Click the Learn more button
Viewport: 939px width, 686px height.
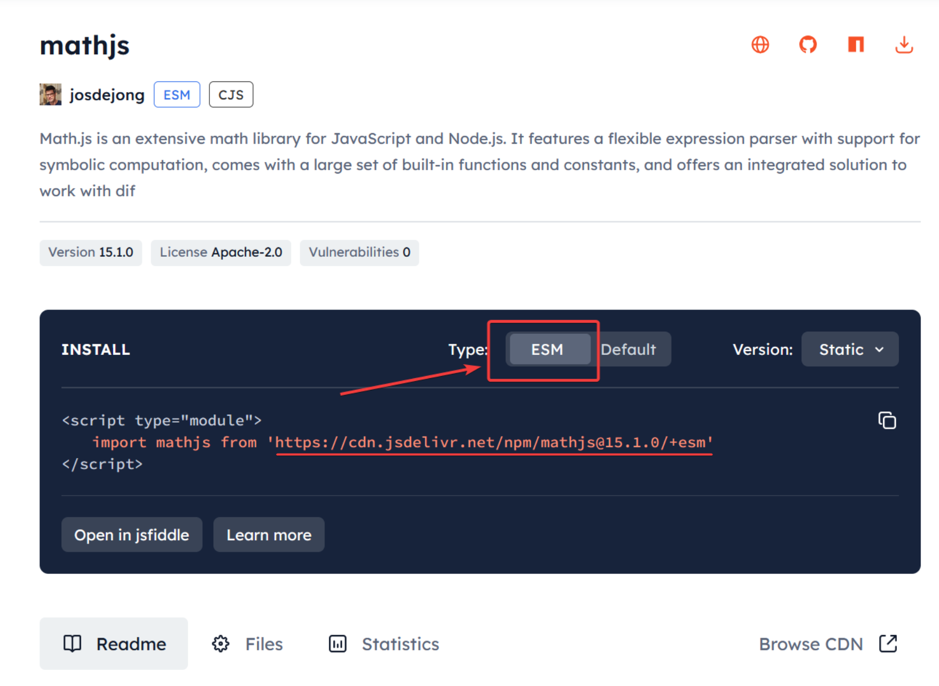point(269,535)
